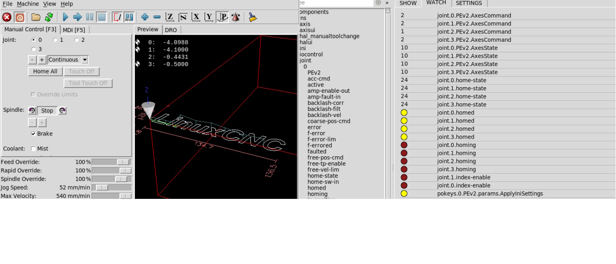
Task: Switch to Preview tab
Action: pos(148,29)
